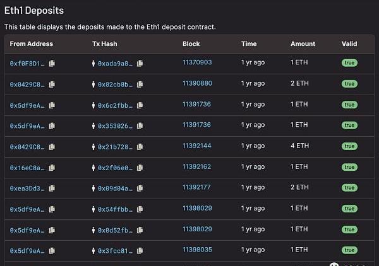
Task: Open the 0xf0F8D1 address link
Action: (27, 63)
